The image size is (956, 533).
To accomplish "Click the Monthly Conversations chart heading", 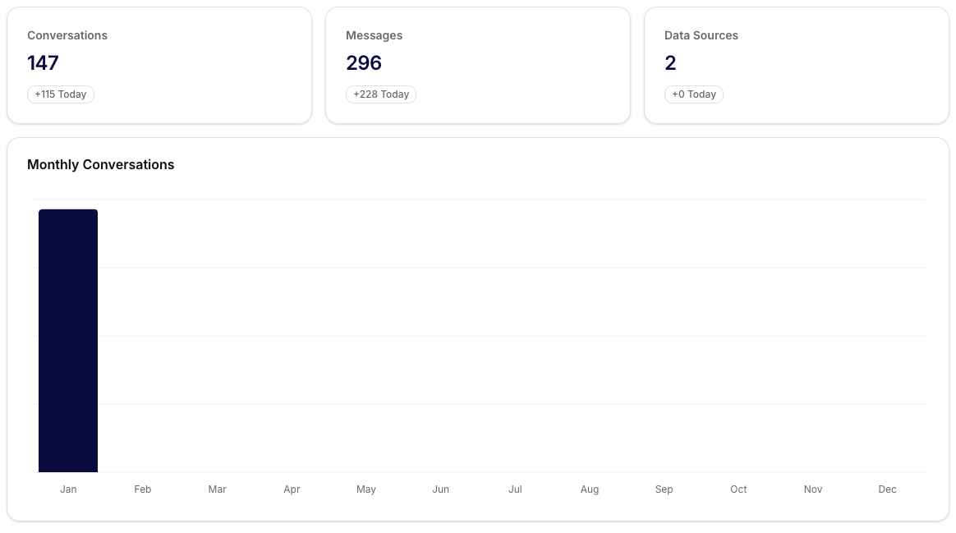I will pos(101,164).
